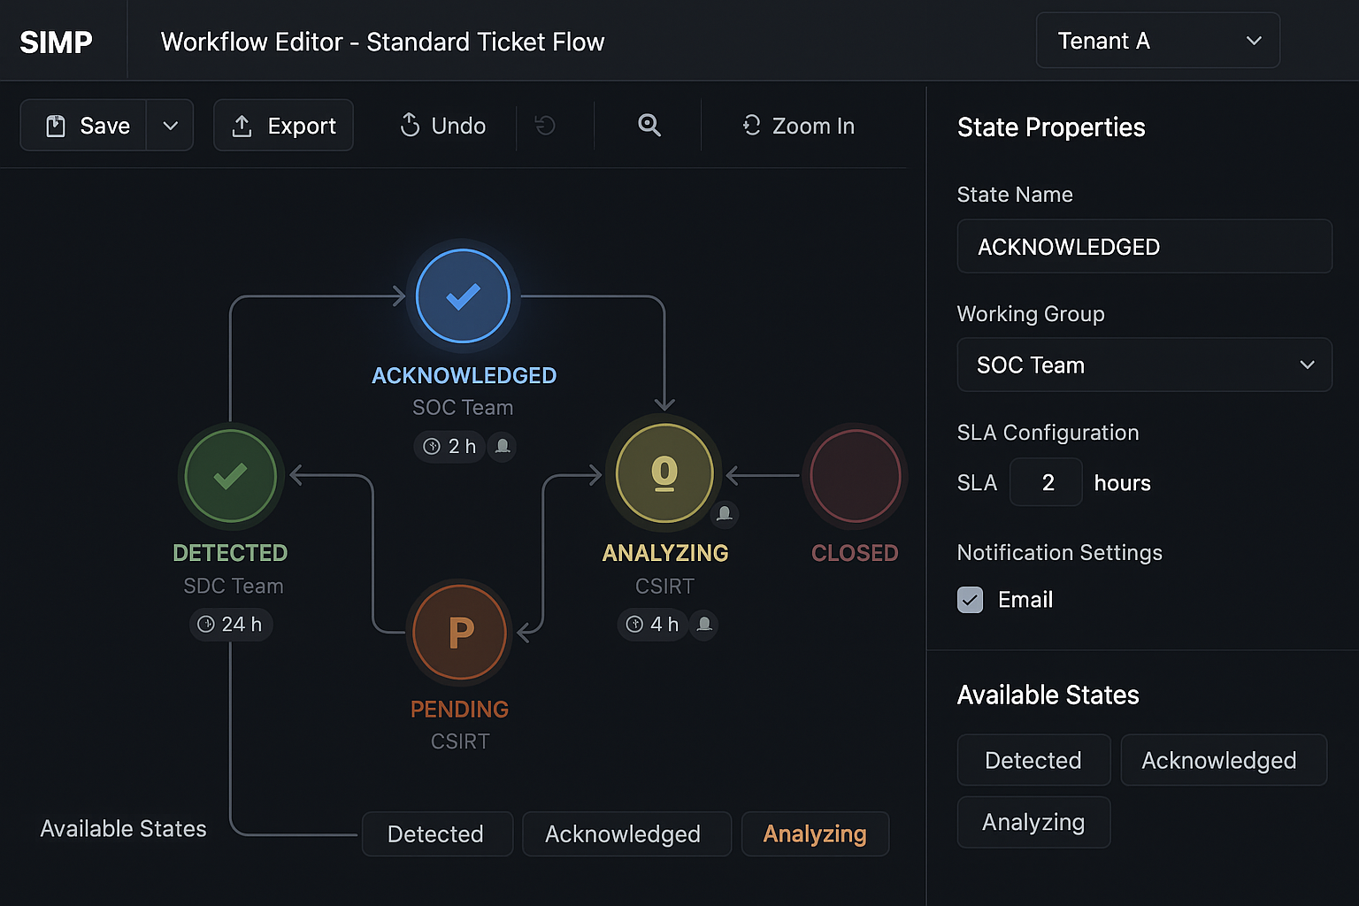Image resolution: width=1359 pixels, height=906 pixels.
Task: Disable the Email notification checkbox
Action: 970,600
